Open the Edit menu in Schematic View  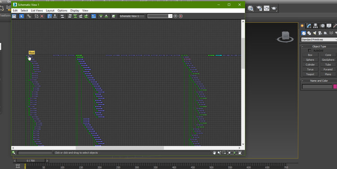pos(15,10)
